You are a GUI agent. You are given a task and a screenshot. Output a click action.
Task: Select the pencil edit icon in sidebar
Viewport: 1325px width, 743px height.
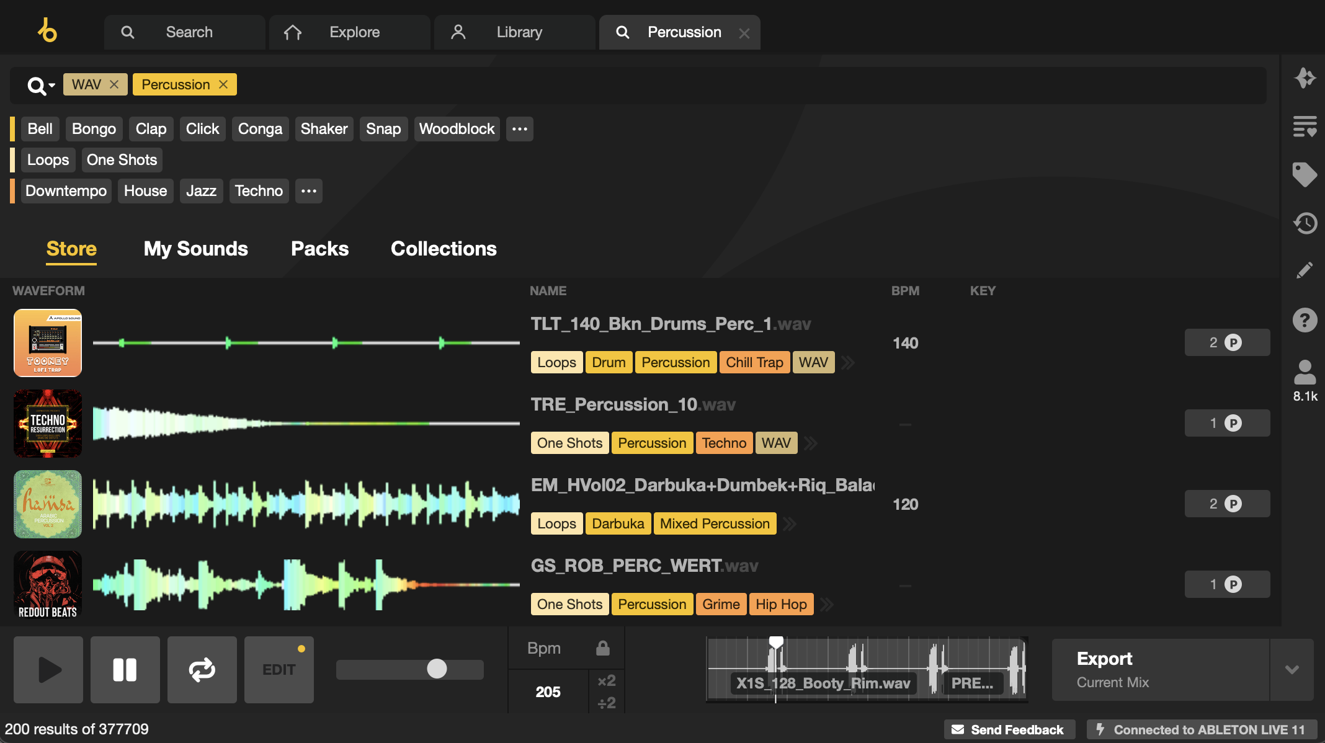click(x=1305, y=270)
